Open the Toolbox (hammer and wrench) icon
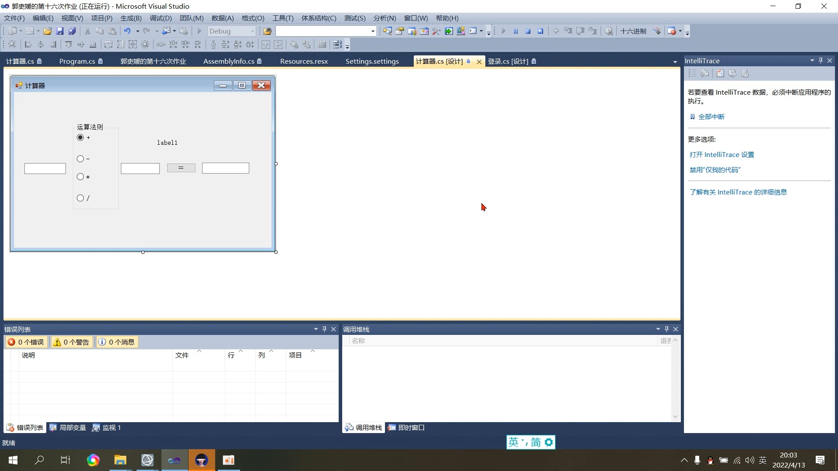The image size is (838, 471). tap(436, 31)
